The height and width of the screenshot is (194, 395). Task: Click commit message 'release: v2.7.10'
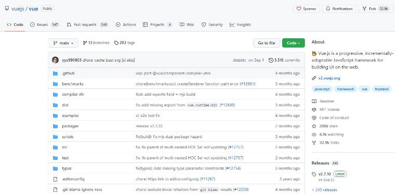click(149, 126)
